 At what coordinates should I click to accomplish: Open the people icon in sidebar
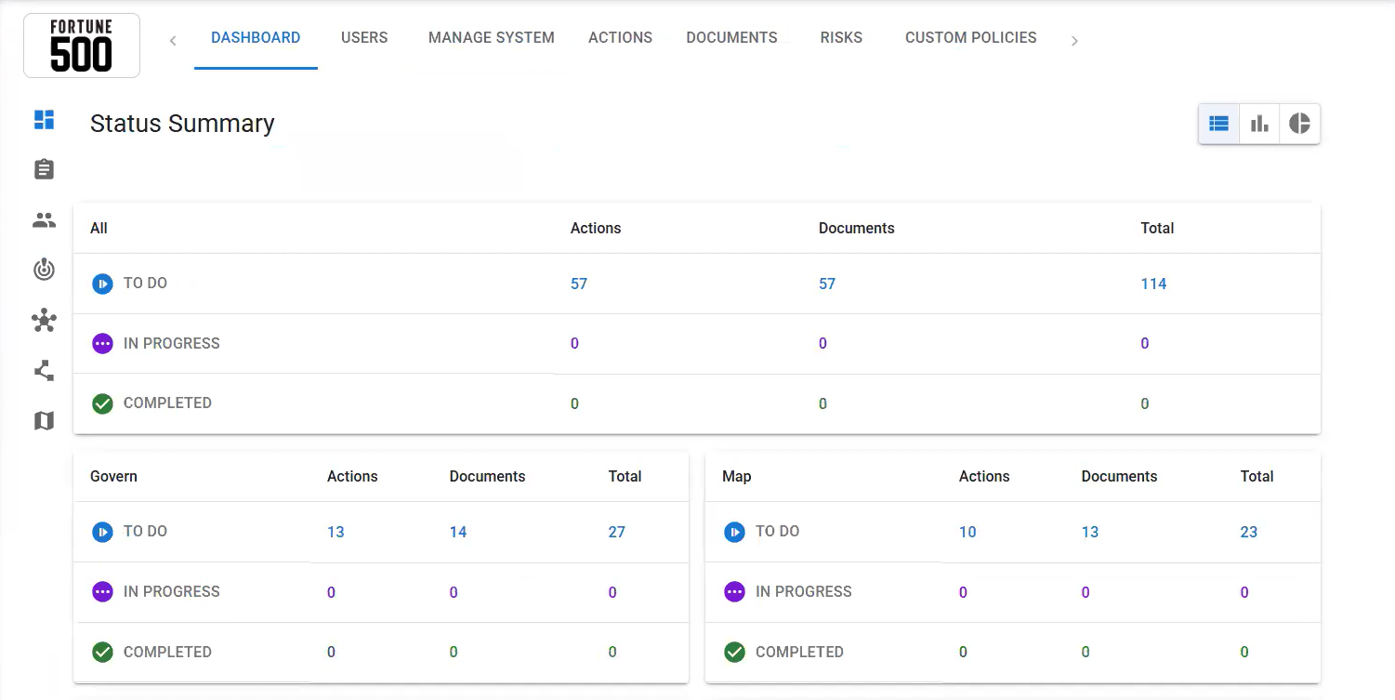(x=44, y=220)
